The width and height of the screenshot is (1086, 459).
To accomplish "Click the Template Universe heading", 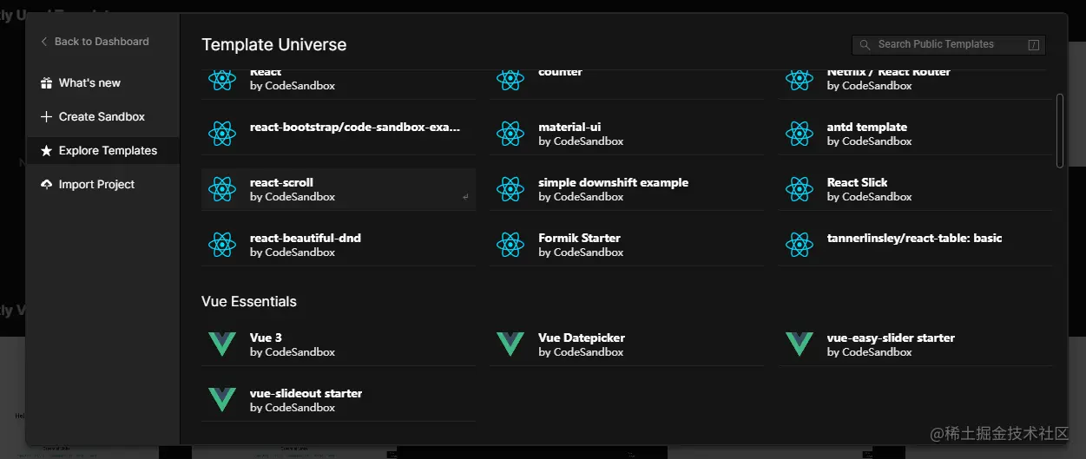I will [274, 45].
